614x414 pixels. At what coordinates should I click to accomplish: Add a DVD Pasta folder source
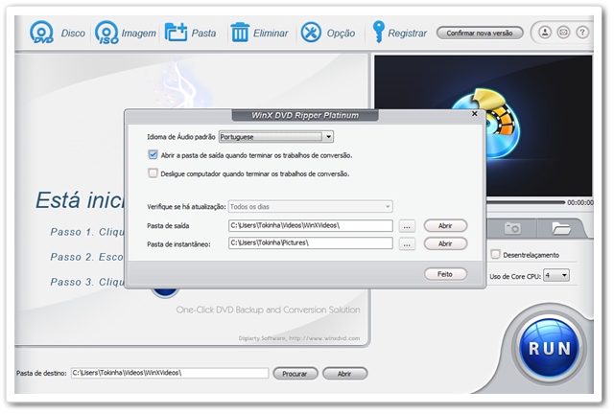(x=190, y=33)
